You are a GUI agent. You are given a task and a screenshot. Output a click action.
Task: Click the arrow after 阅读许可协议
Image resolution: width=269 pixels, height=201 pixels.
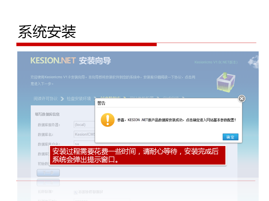pyautogui.click(x=62, y=99)
